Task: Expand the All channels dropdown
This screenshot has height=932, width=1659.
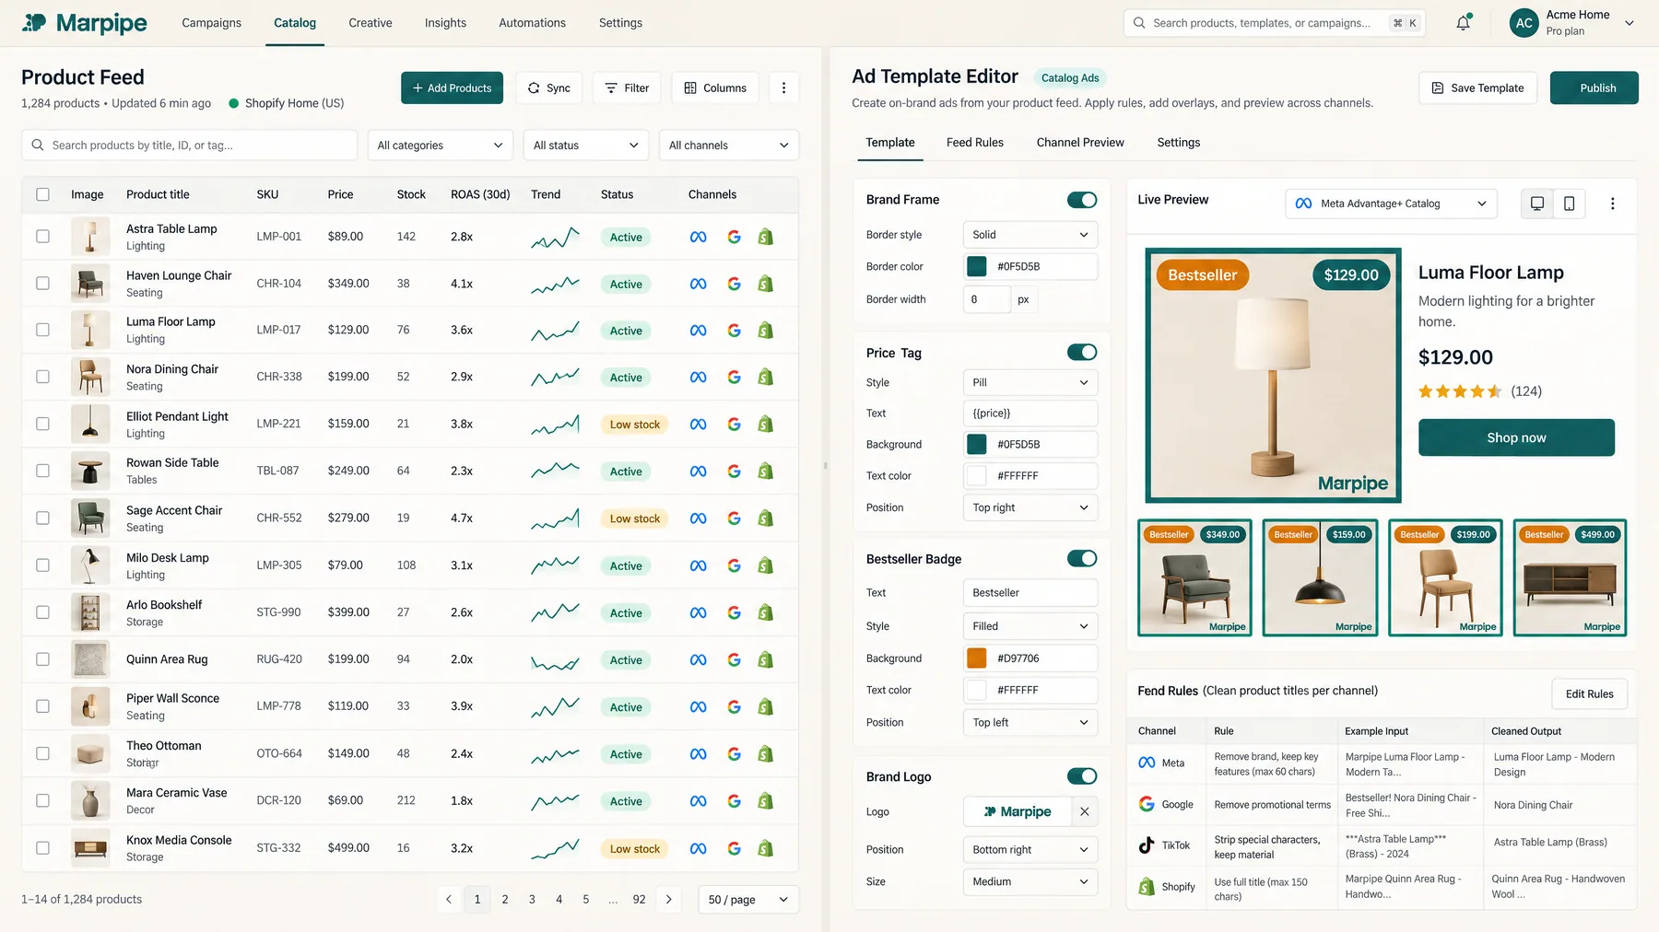Action: click(x=729, y=146)
